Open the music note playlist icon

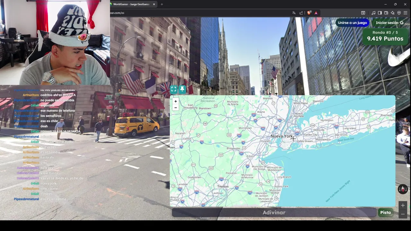point(373,13)
